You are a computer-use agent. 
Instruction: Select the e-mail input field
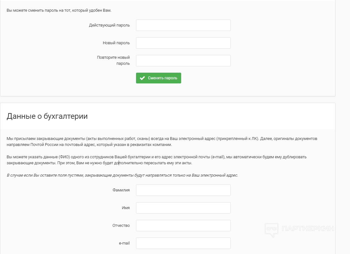pos(183,243)
